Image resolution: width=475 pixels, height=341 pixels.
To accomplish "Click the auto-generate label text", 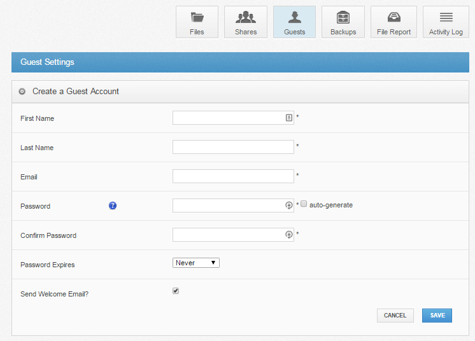I will [x=331, y=205].
